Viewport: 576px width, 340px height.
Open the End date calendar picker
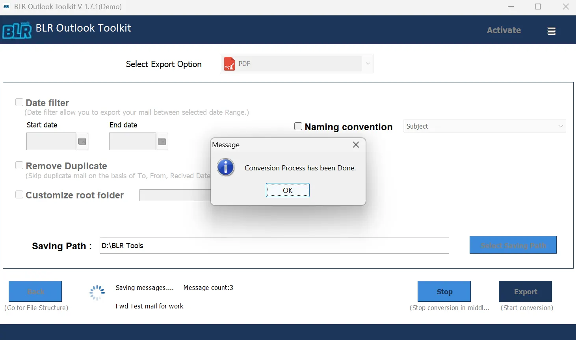point(162,142)
